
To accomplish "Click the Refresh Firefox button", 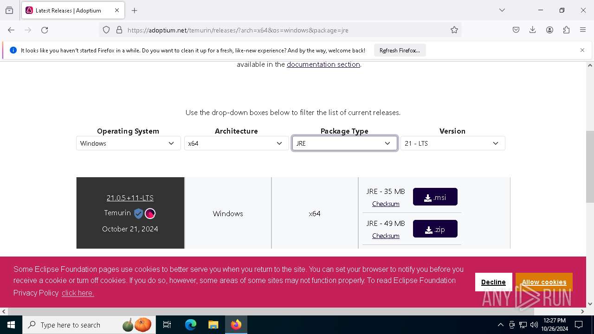I will coord(400,50).
